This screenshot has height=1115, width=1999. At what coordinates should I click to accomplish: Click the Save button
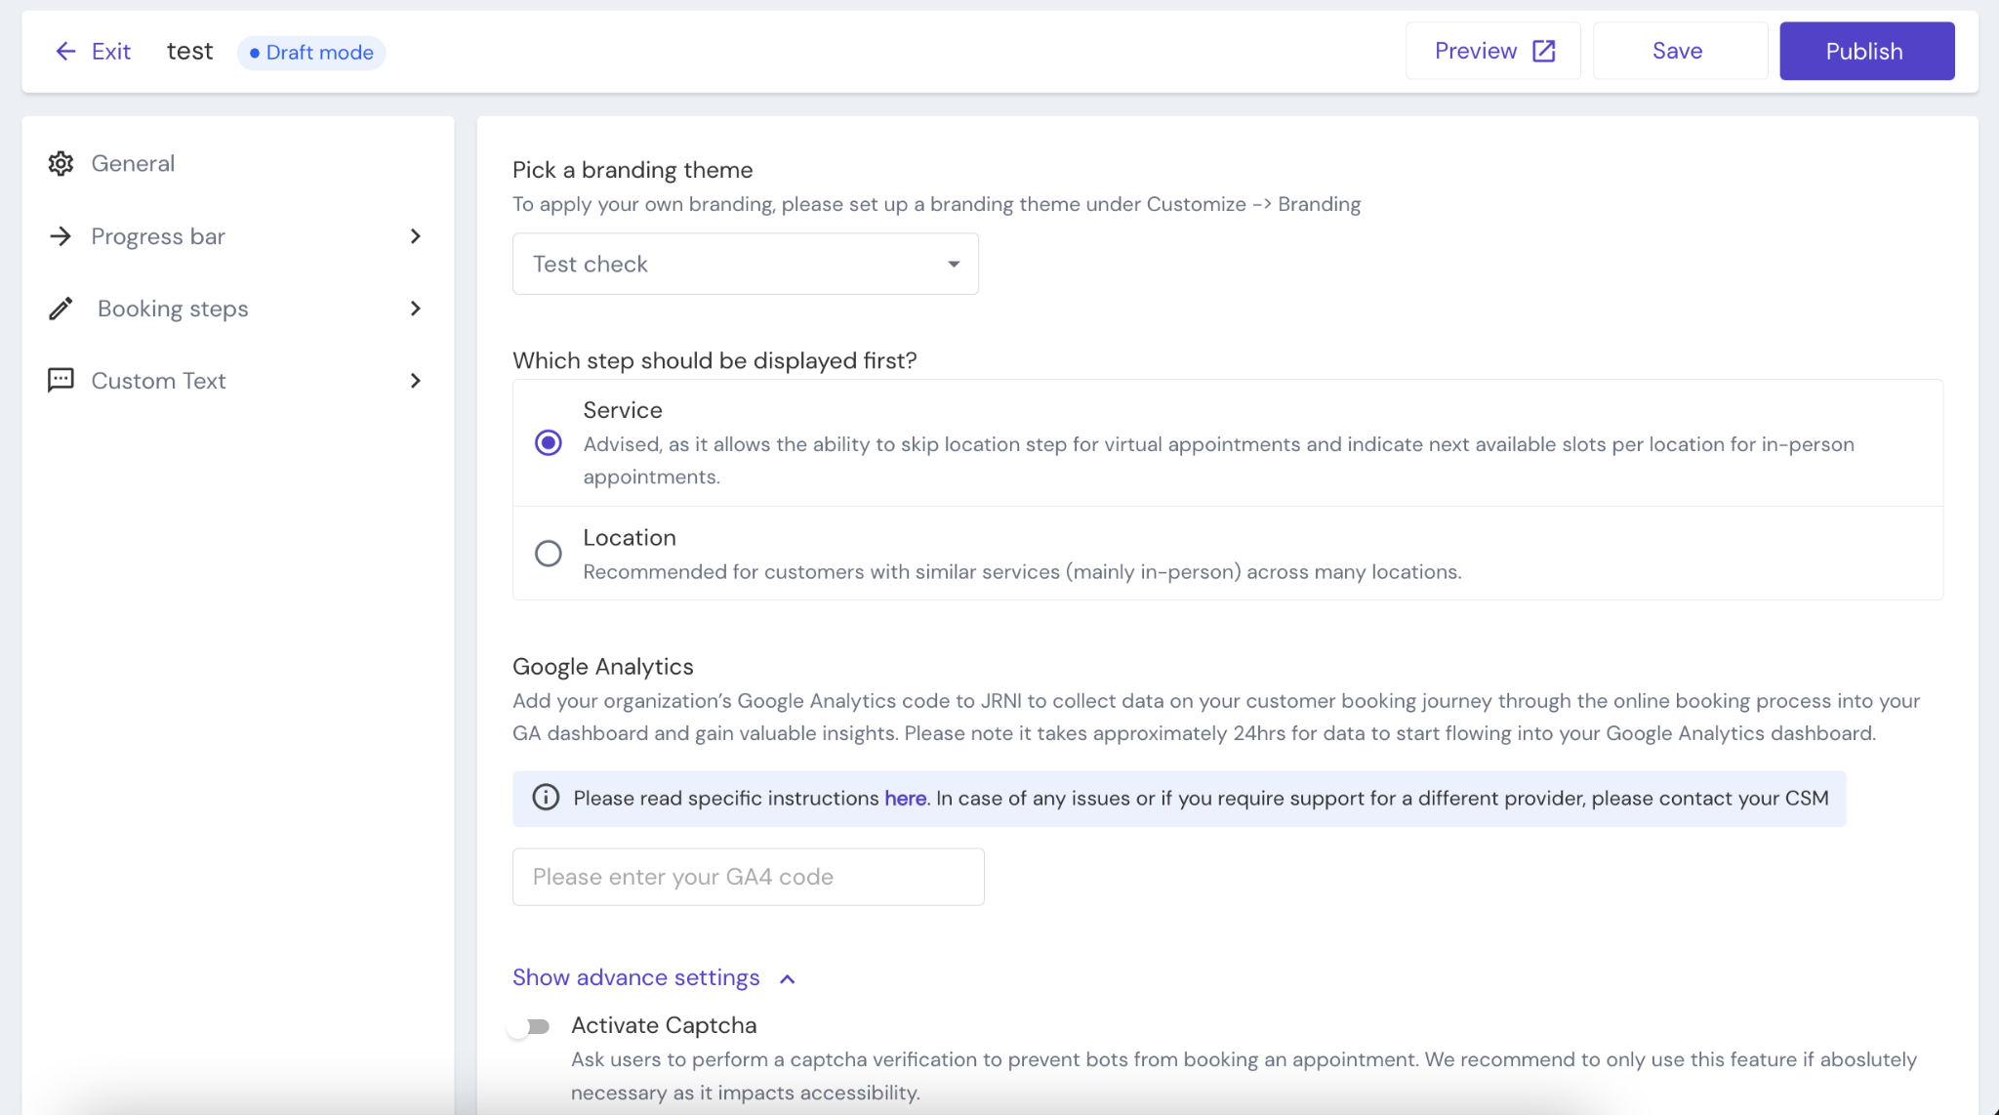click(1680, 51)
